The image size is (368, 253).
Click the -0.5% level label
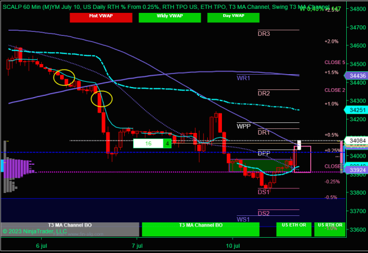[x=331, y=197]
